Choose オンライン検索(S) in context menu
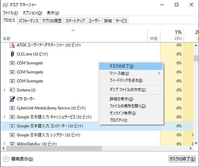The image size is (199, 167). (x=131, y=113)
